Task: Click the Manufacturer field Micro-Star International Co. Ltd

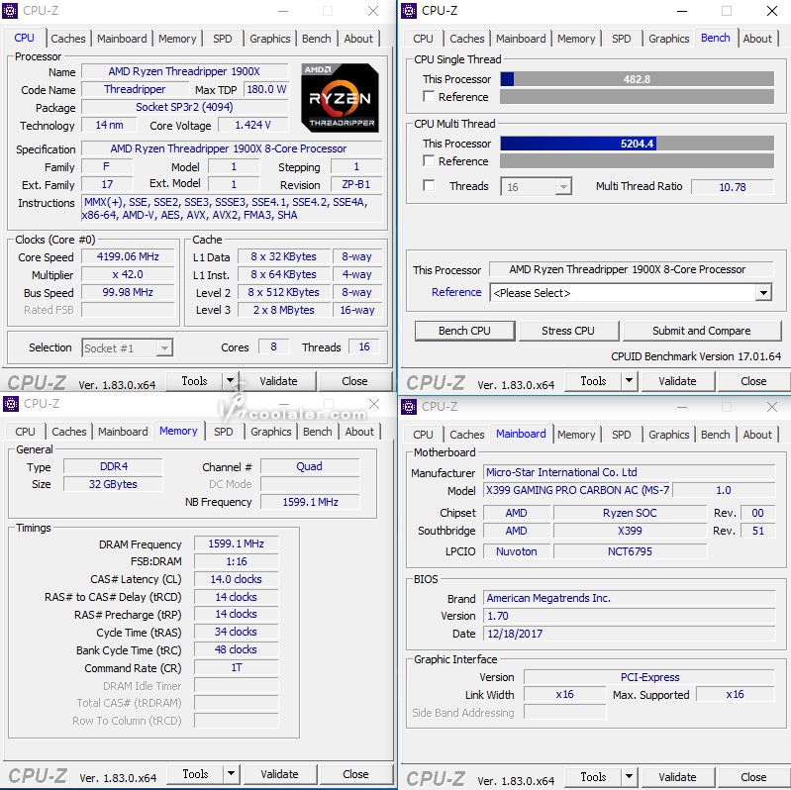Action: 629,472
